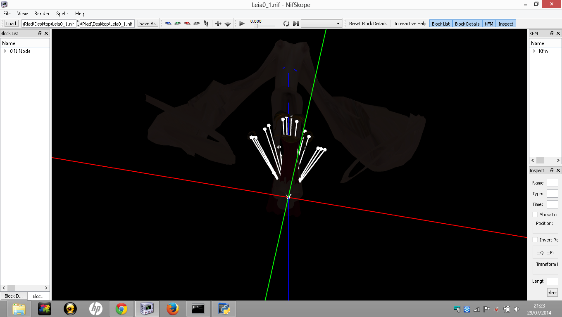Click the Inspect Name field
562x317 pixels.
point(552,183)
